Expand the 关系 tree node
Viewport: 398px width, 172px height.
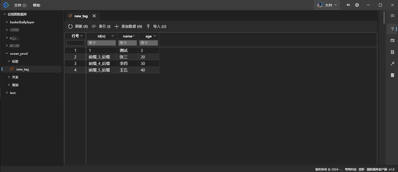[9, 77]
